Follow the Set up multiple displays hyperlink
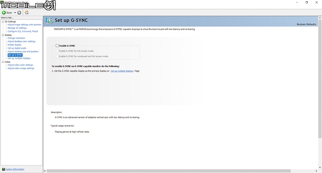322x173 pixels. coord(122,71)
